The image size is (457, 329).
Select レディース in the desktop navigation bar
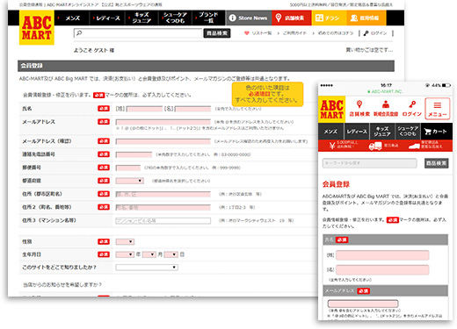[107, 18]
